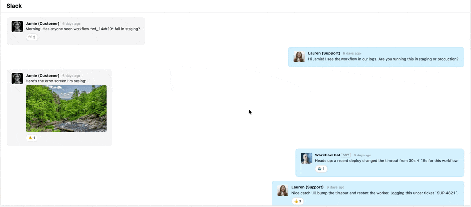Toggle the warning emoji reaction on Jamie's screenshot
Image resolution: width=471 pixels, height=207 pixels.
32,138
